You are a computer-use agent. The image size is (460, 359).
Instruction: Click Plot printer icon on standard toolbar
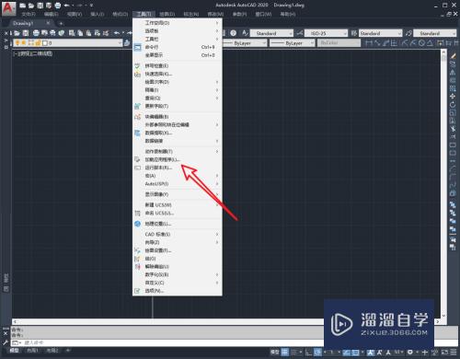point(36,33)
